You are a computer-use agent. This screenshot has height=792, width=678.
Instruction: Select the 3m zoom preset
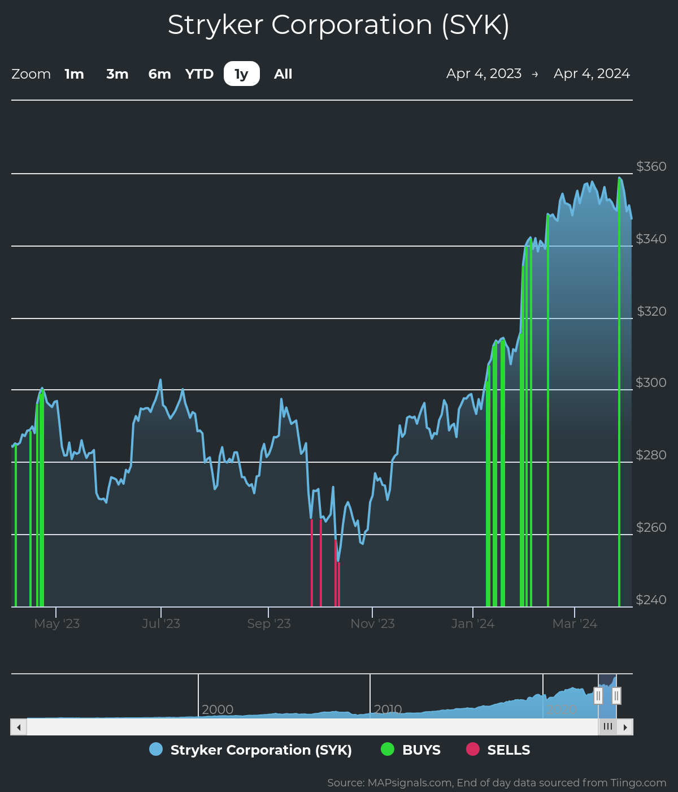pyautogui.click(x=117, y=74)
